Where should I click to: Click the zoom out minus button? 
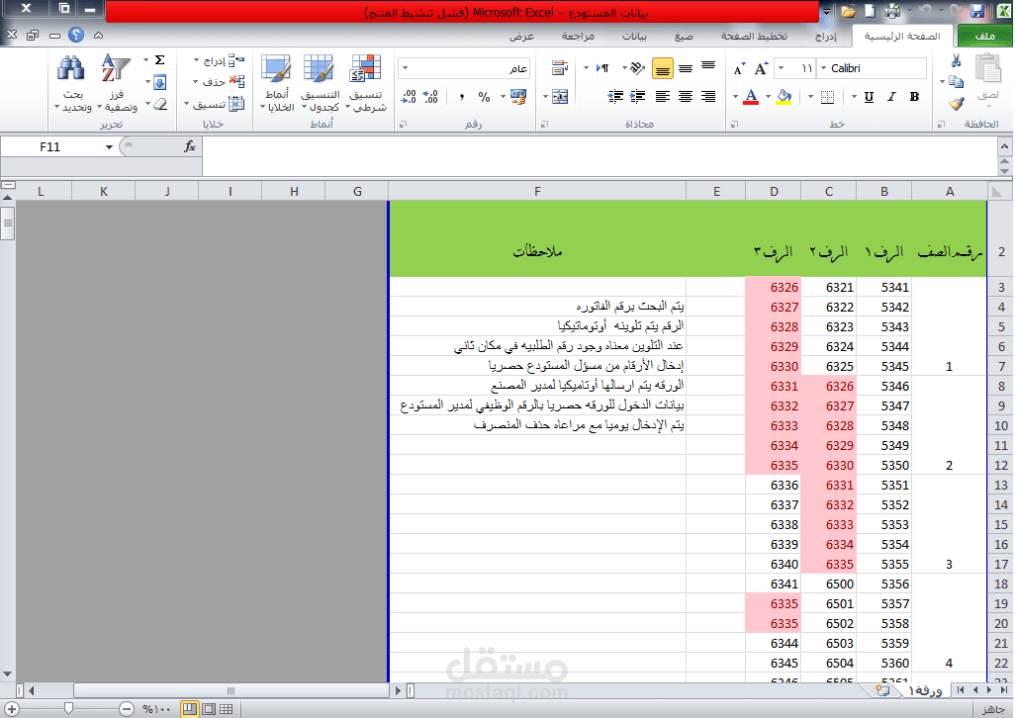[x=127, y=709]
